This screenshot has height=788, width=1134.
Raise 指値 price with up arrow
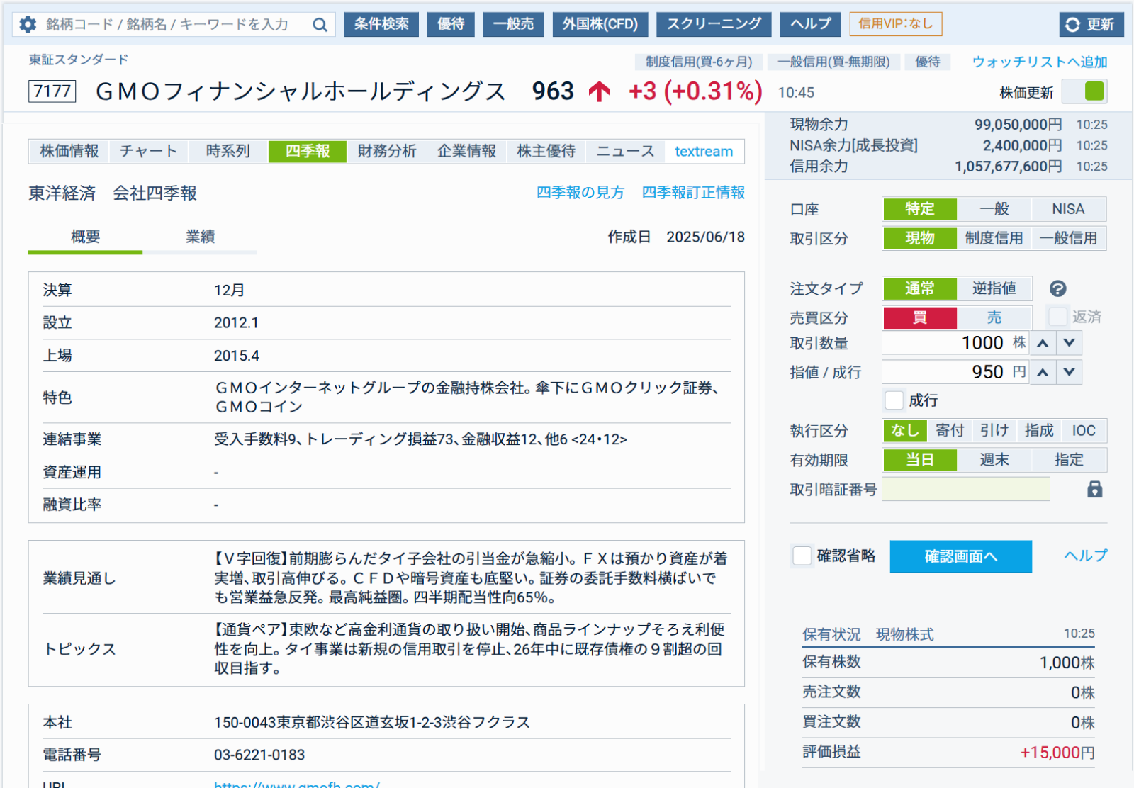pos(1043,372)
